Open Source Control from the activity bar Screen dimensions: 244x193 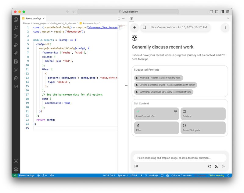16,36
